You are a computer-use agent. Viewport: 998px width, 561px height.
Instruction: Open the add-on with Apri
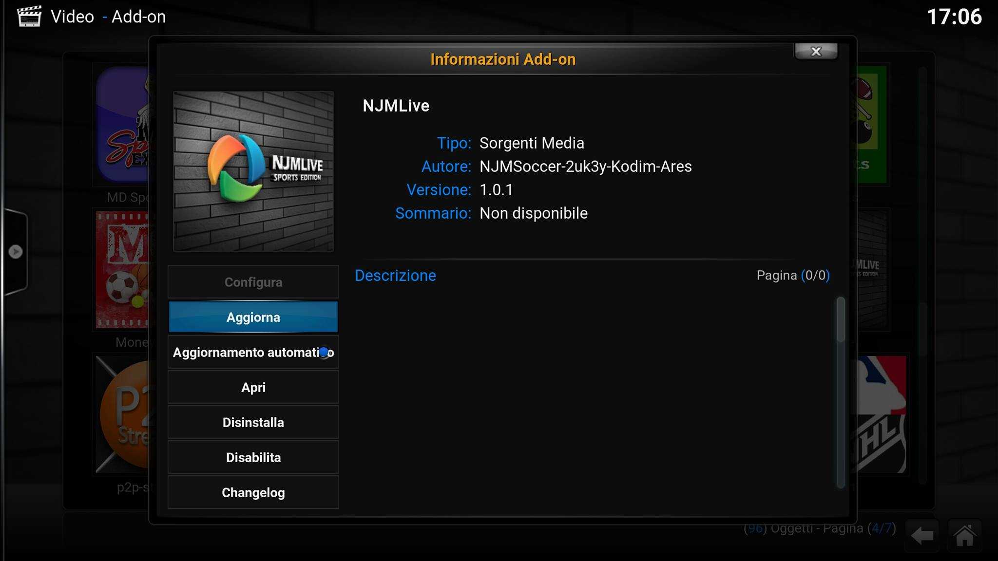click(x=253, y=387)
